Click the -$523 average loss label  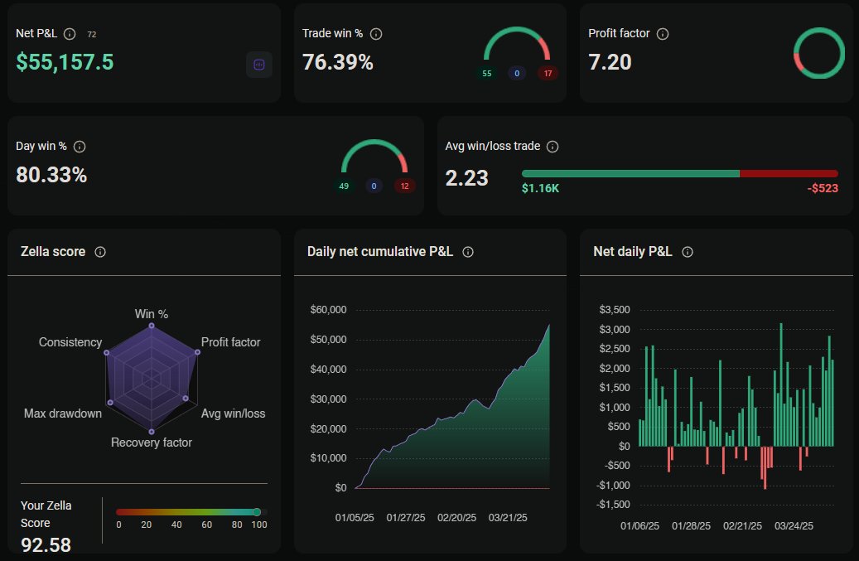pyautogui.click(x=823, y=188)
